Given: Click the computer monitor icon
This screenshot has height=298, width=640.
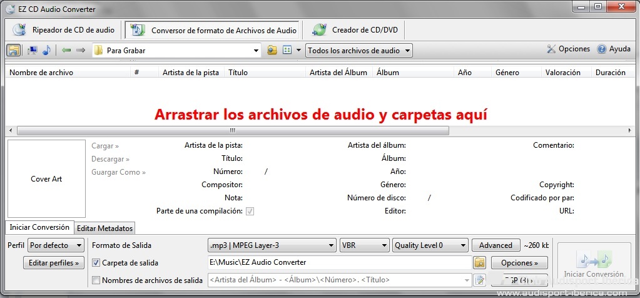Looking at the screenshot, I should 33,51.
